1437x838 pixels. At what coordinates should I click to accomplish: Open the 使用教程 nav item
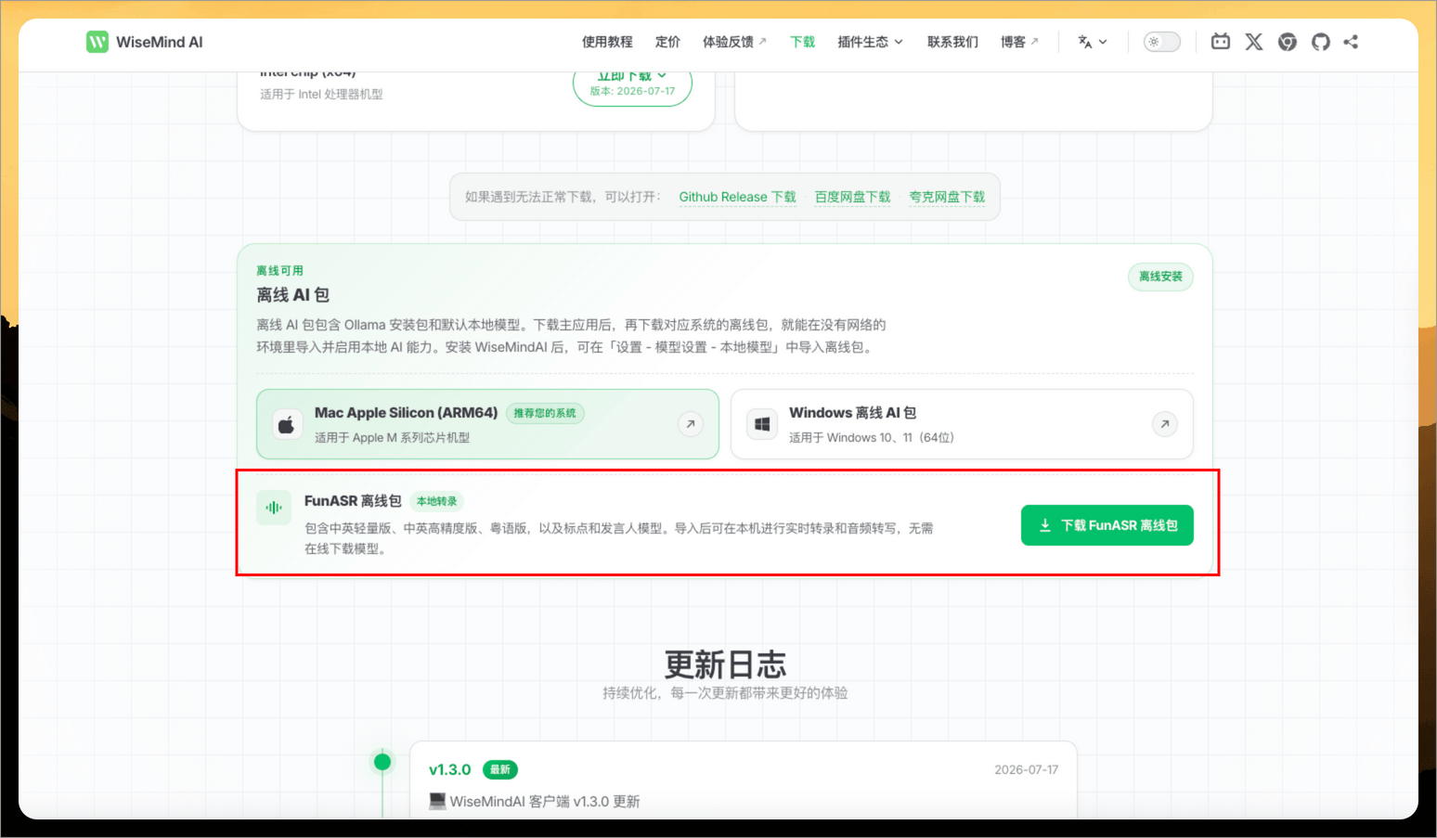click(x=607, y=42)
